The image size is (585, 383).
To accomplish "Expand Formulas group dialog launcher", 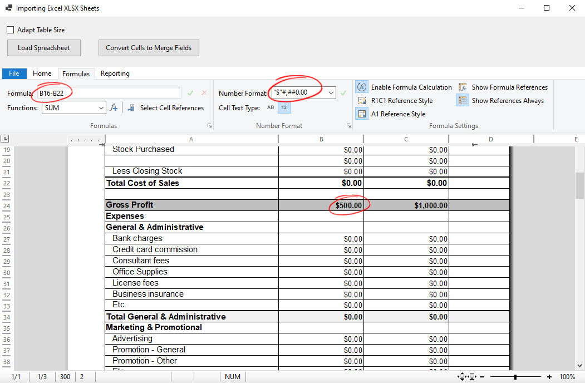I will tap(209, 126).
